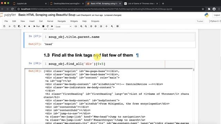Open the View menu
Screen dimensions: 221x124
22,21
